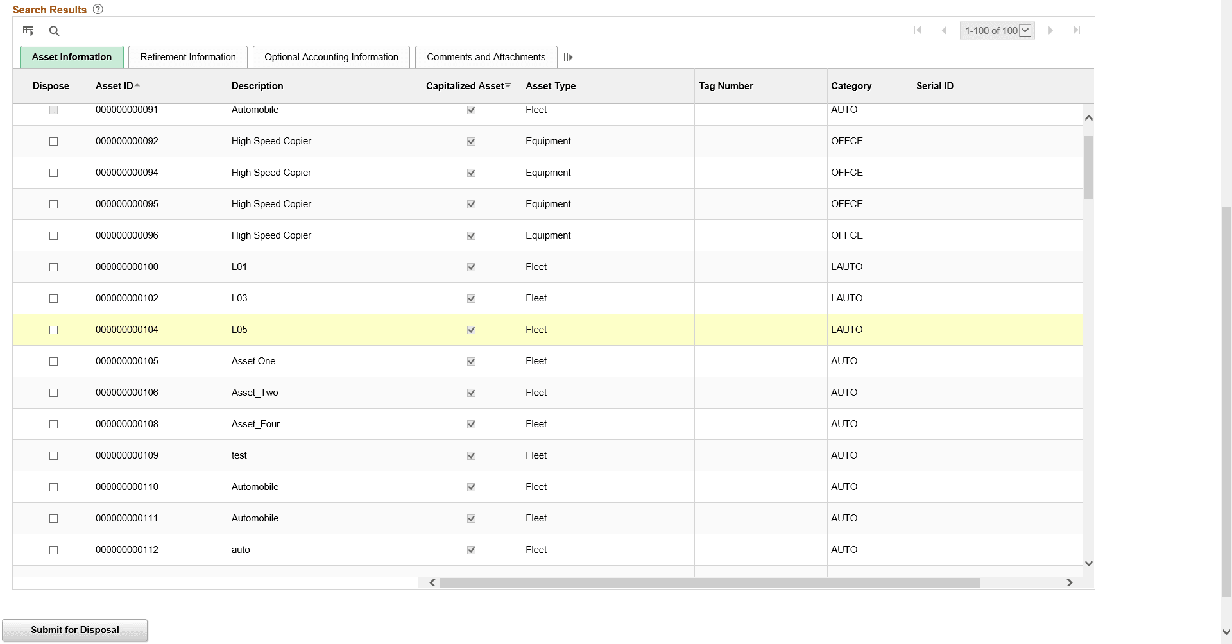Enable Dispose for asset 000000000092
The image size is (1232, 644).
click(53, 141)
